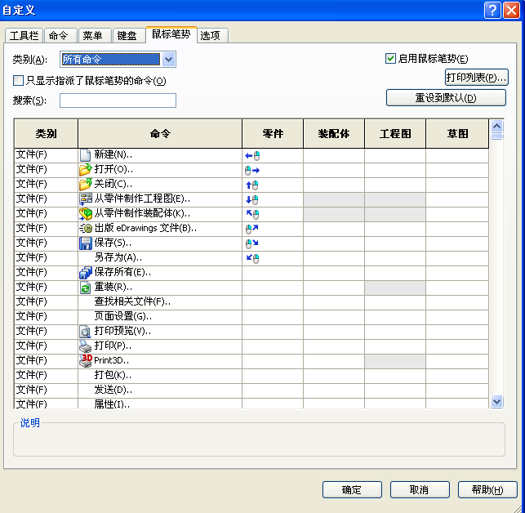Viewport: 525px width, 513px height.
Task: Click the 重装(R) reload icon
Action: [86, 288]
